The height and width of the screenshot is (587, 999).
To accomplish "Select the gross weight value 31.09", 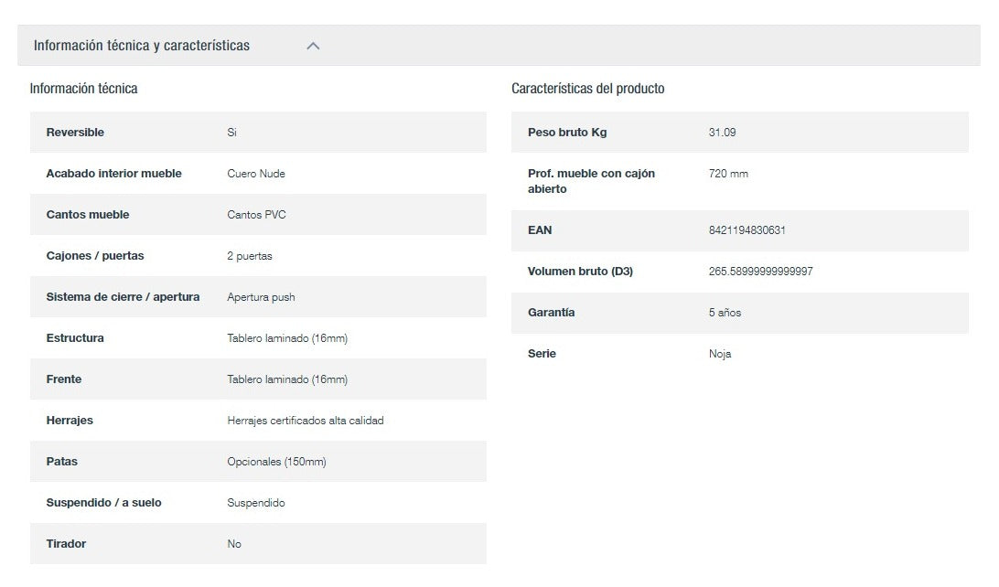I will (x=722, y=133).
